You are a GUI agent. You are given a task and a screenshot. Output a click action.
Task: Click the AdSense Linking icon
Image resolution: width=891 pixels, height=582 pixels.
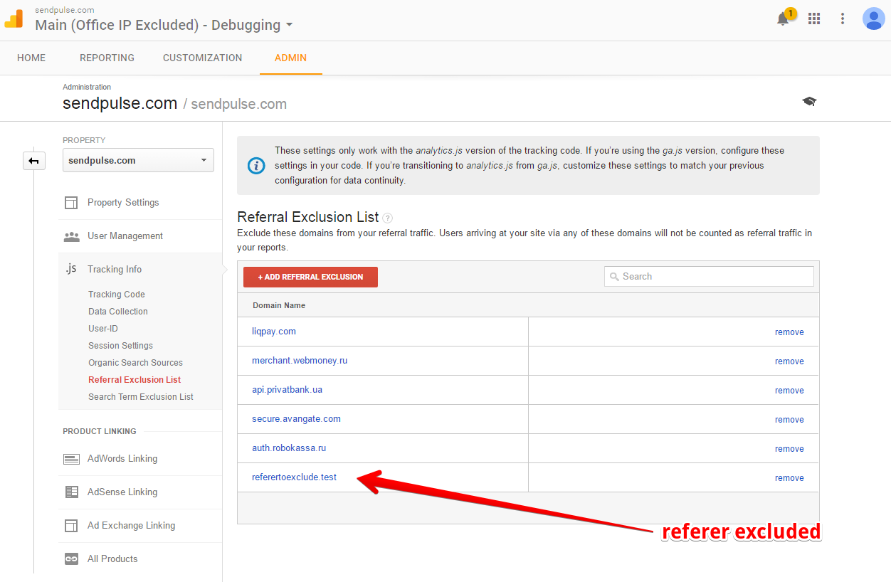click(x=71, y=492)
